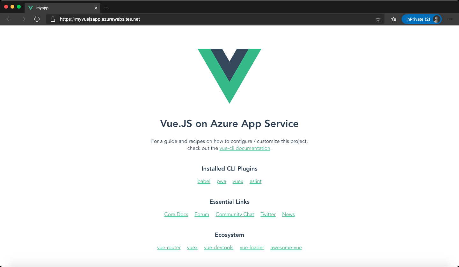Click the Essential Links heading
The height and width of the screenshot is (267, 459).
point(229,202)
